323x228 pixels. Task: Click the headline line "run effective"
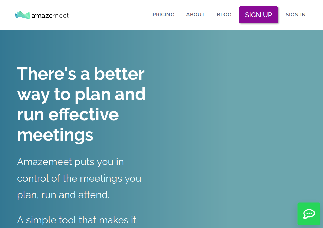click(x=68, y=115)
